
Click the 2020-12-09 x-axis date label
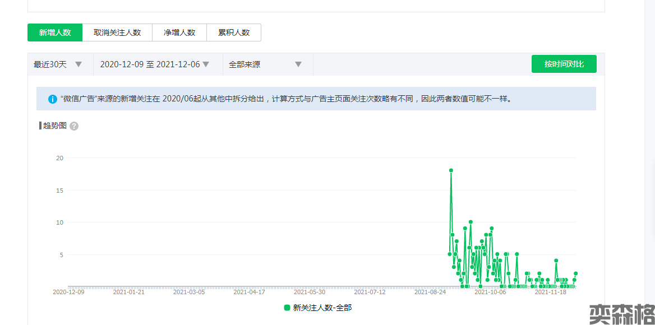tap(68, 292)
